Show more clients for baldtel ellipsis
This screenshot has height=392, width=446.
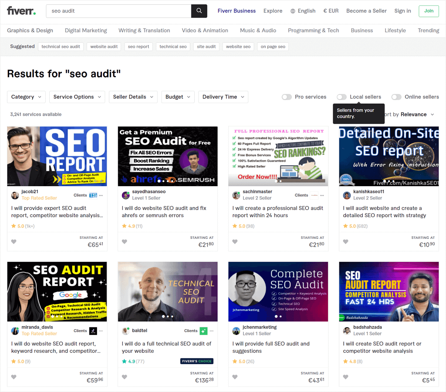(212, 331)
